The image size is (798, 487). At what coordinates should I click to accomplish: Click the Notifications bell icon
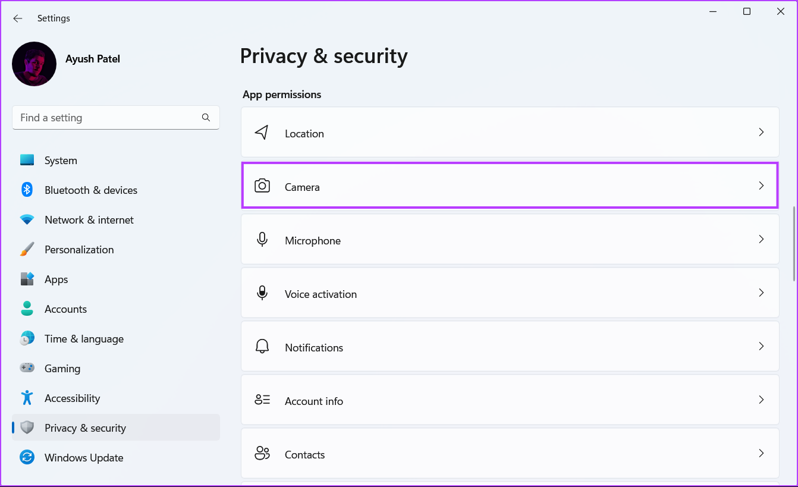[262, 346]
